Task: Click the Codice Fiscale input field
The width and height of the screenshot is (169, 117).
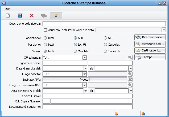Action: click(87, 96)
